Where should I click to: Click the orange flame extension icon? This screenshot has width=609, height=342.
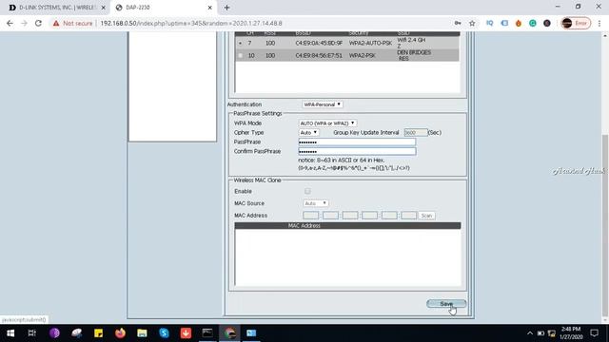coord(519,23)
